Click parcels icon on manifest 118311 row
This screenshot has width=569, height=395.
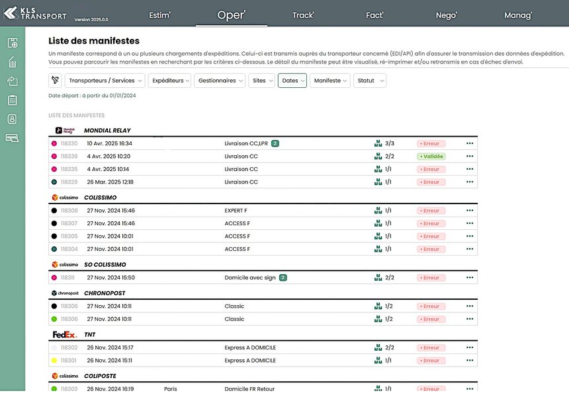pyautogui.click(x=378, y=278)
